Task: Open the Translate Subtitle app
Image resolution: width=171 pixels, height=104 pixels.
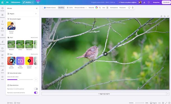Action: (29, 61)
